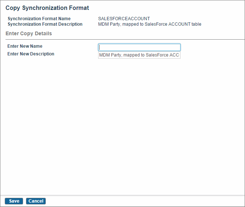Click the read-only 'MDM Party, mapped to SalesForce ACCOUNT table' text
The image size is (245, 207).
[150, 24]
